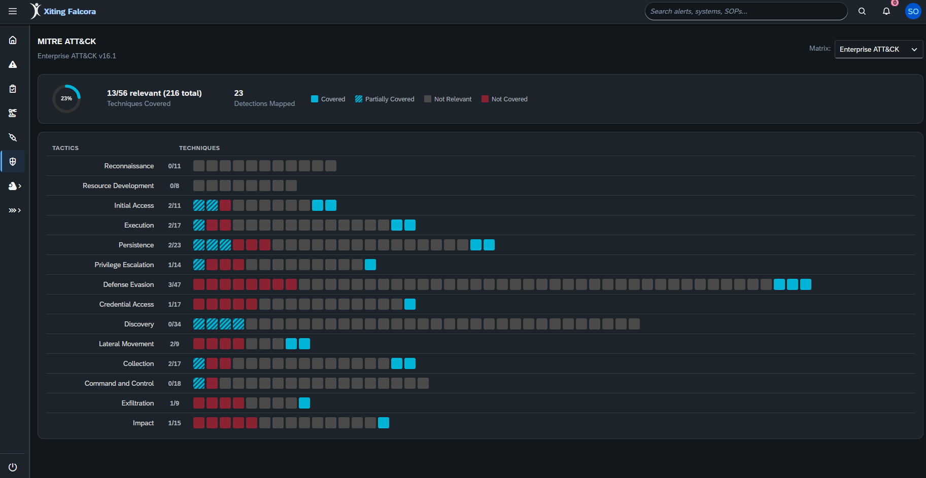Open the Matrix Enterprise ATT&CK dropdown

[878, 49]
